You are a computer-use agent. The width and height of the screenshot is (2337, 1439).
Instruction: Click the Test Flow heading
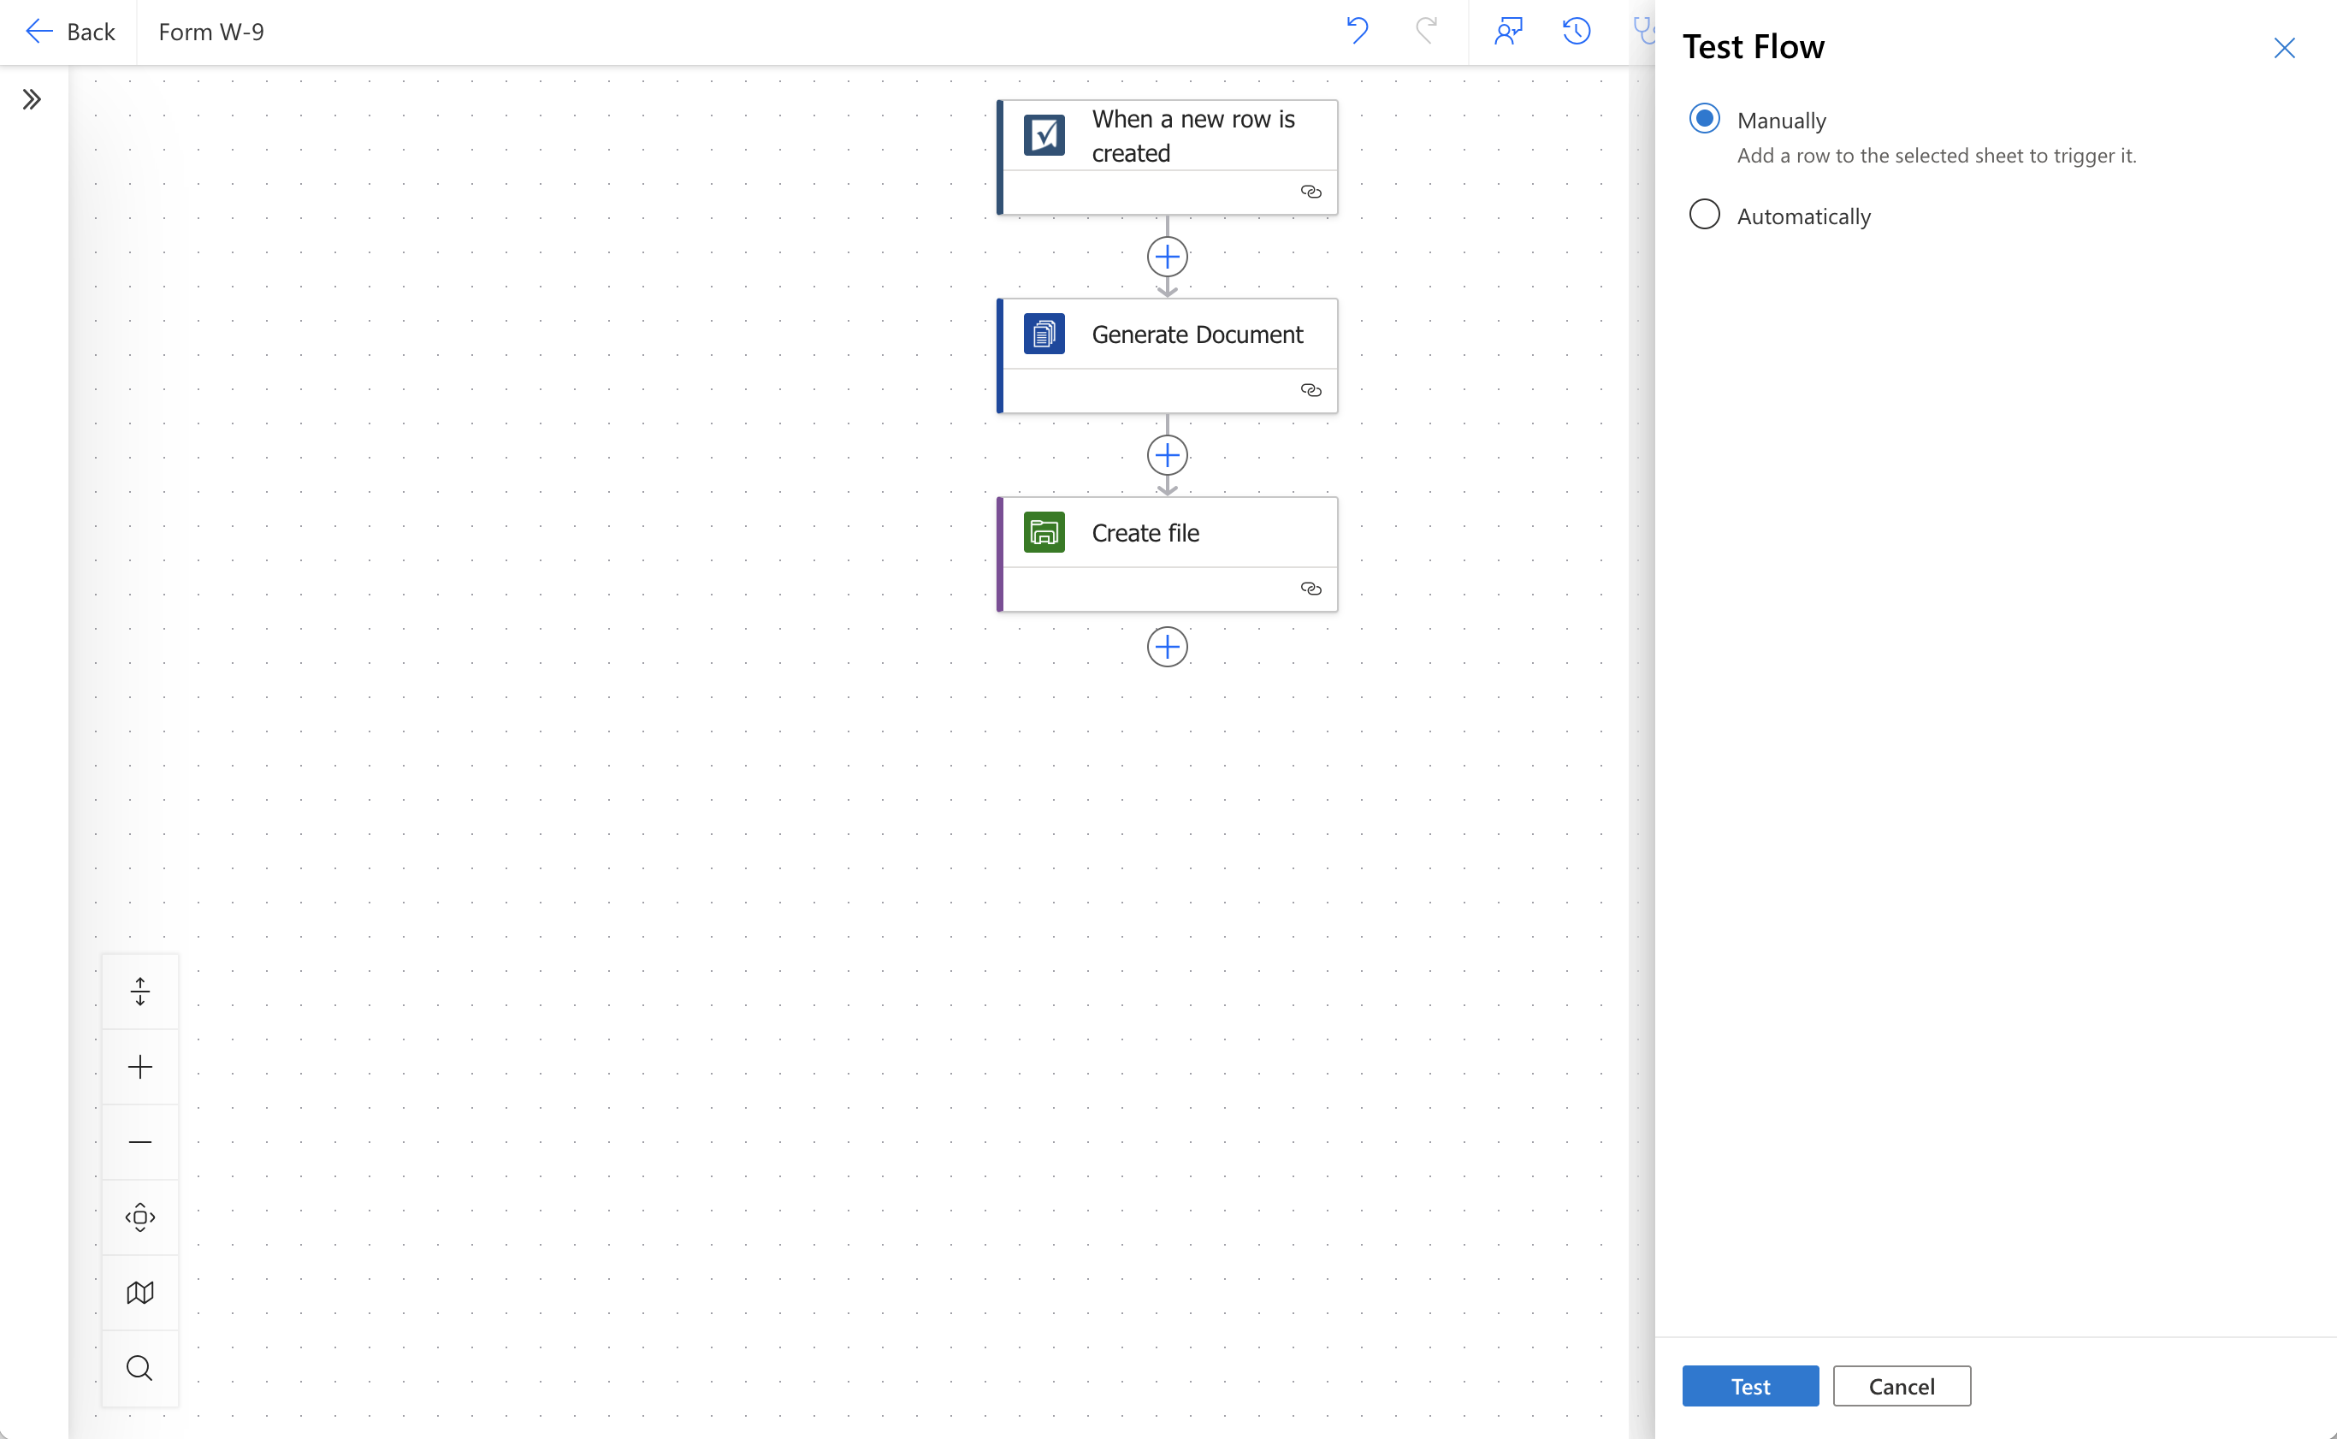1753,47
